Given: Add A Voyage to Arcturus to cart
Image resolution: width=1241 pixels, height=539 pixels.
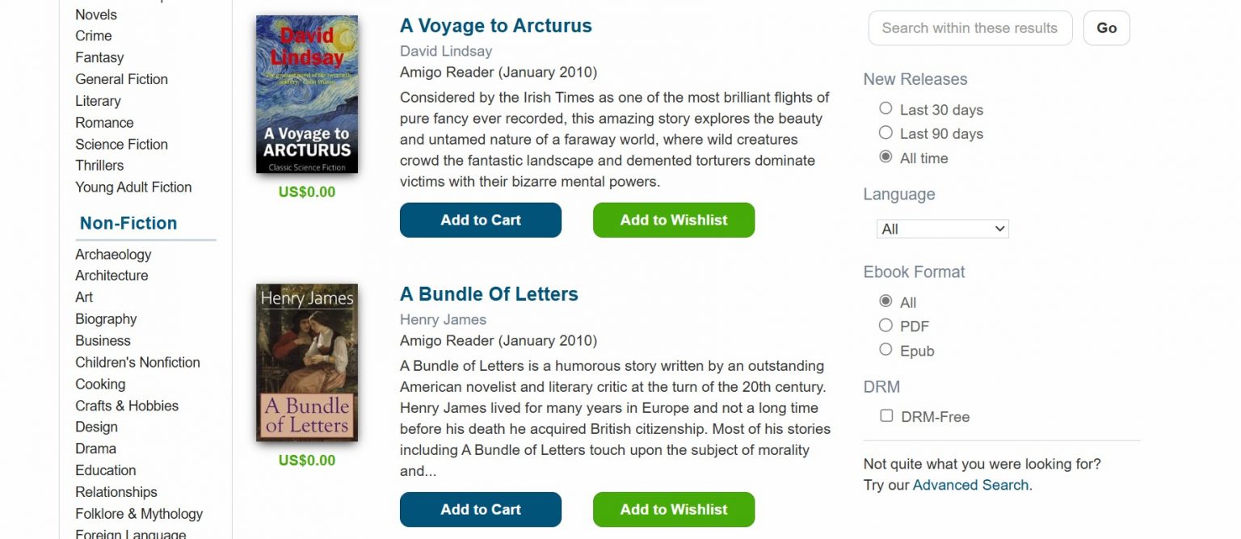Looking at the screenshot, I should (x=480, y=220).
